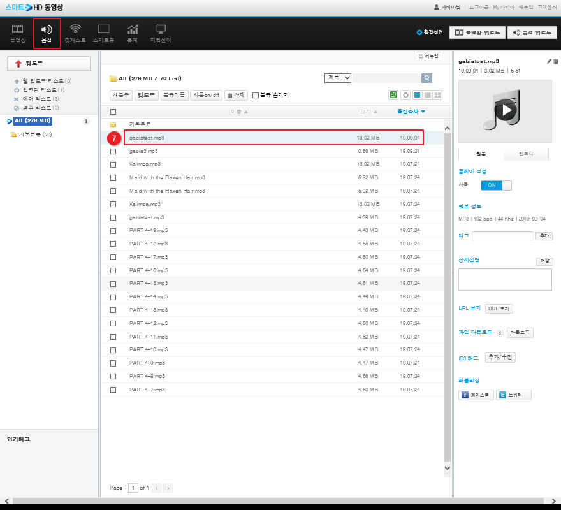The image size is (561, 510).
Task: Click info icon beside 파일 다운로드
Action: (x=500, y=333)
